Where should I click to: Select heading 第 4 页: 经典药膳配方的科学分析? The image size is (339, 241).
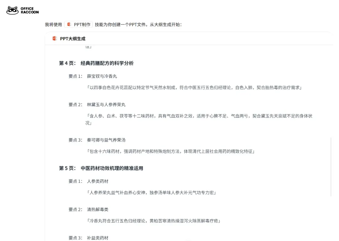click(96, 63)
